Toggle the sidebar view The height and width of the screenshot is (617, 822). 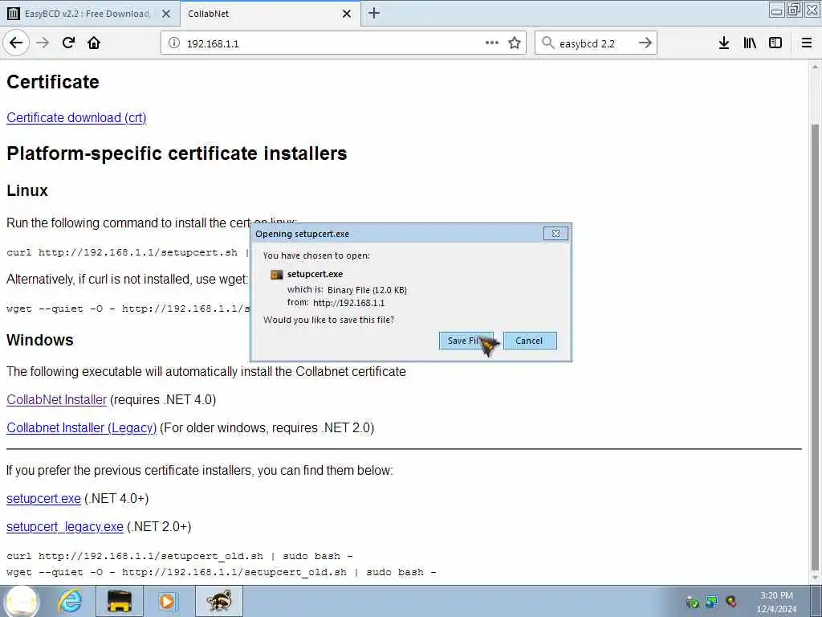[x=775, y=43]
